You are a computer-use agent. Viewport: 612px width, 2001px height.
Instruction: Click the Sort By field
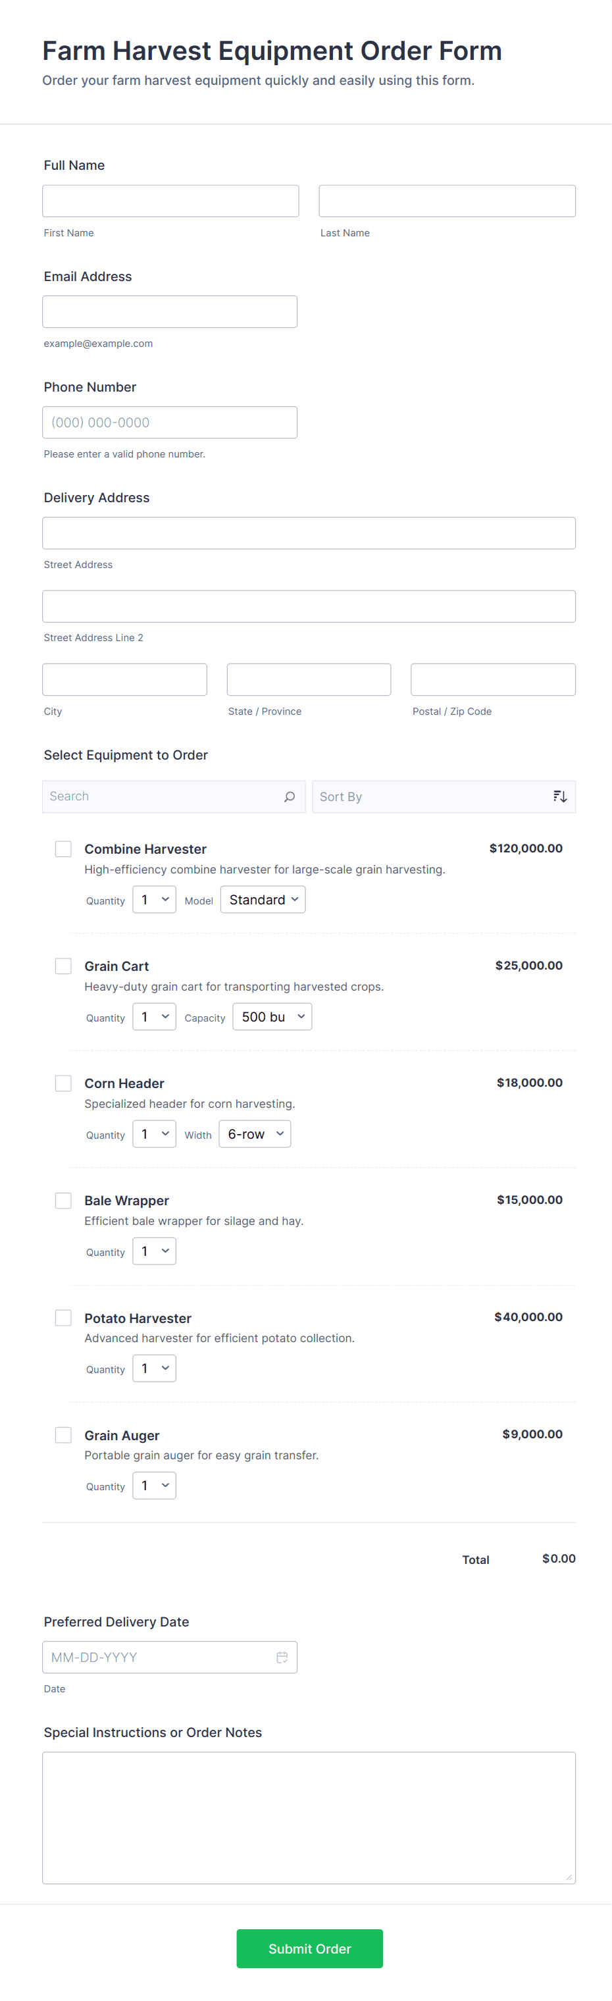coord(431,796)
